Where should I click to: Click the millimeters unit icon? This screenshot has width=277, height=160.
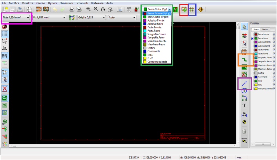[5, 56]
